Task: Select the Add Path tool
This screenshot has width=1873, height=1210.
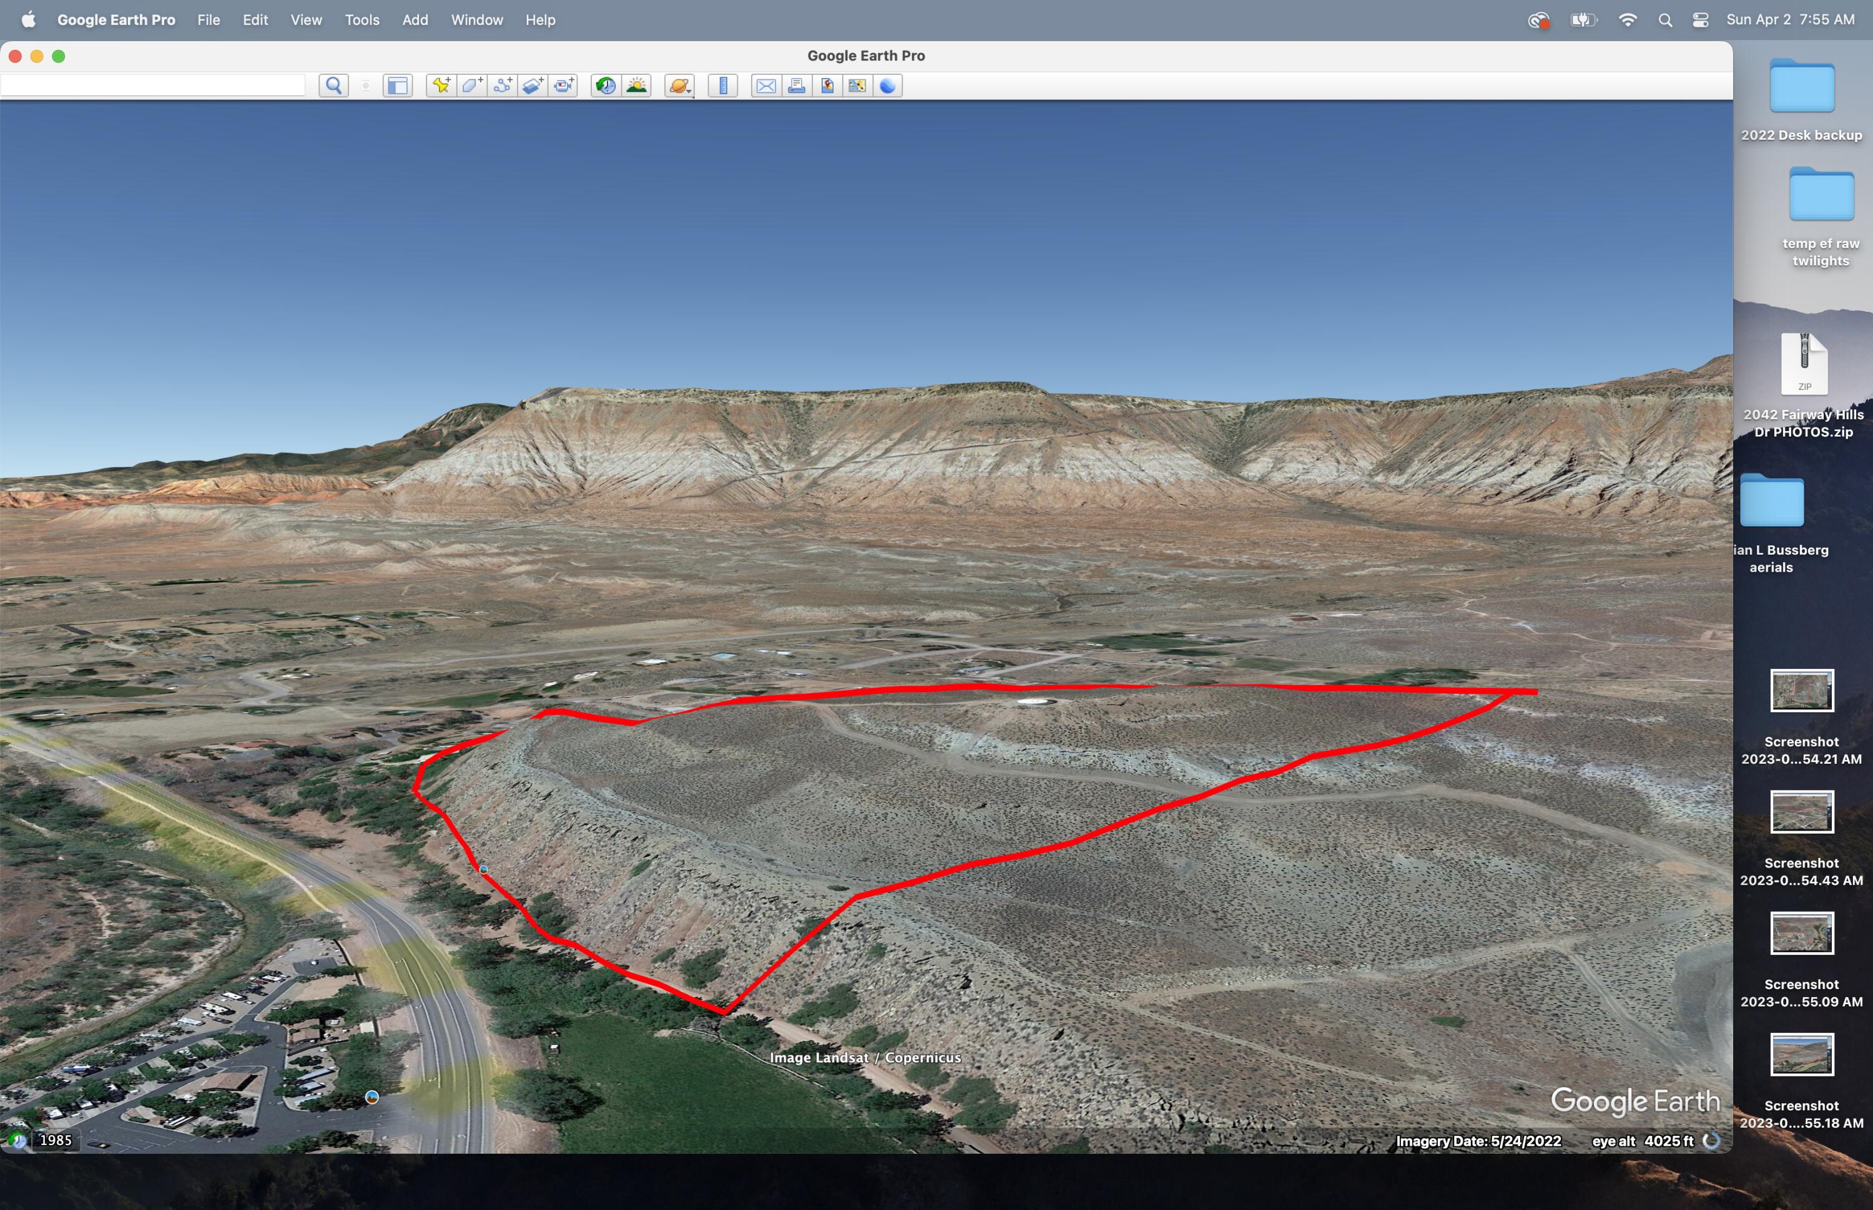Action: coord(502,85)
